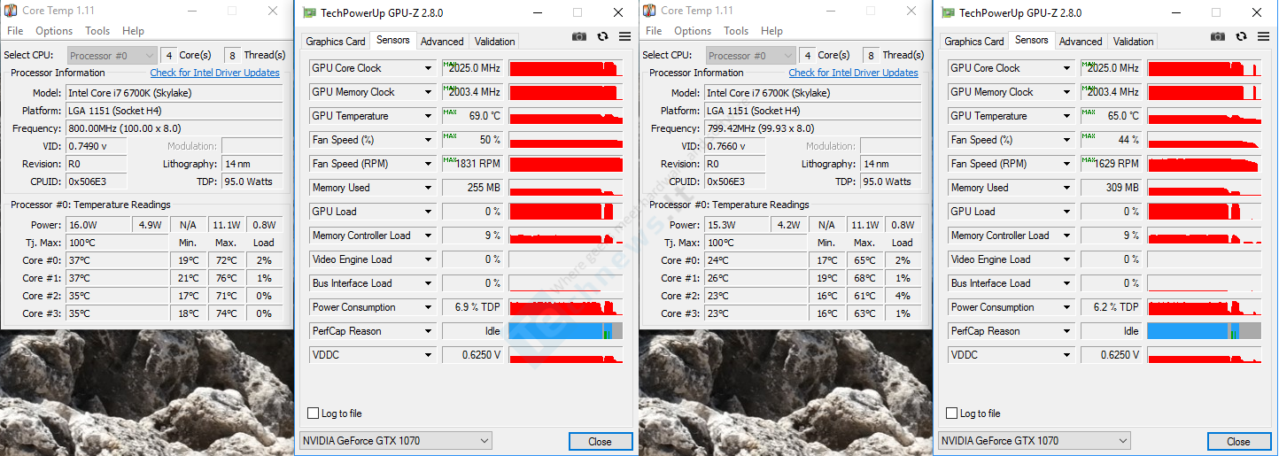
Task: Click the Model field in left Core Temp
Action: [174, 93]
